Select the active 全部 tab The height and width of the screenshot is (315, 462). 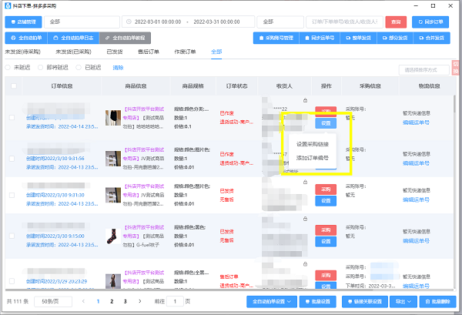pyautogui.click(x=216, y=52)
